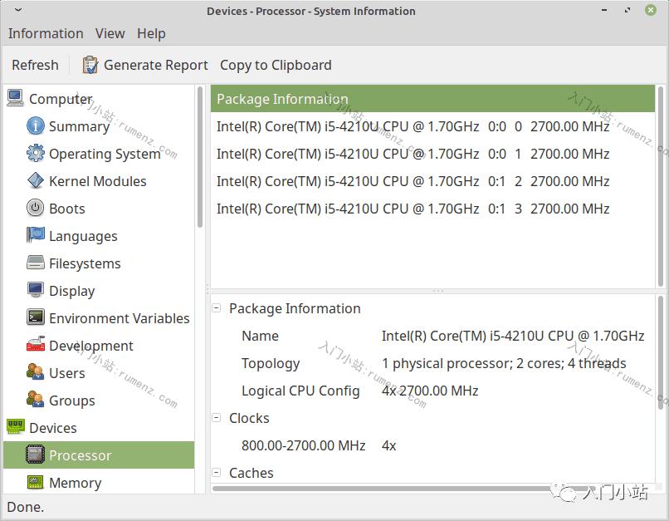Screen dimensions: 669x521
Task: Select CPU row with core number 3
Action: [432, 208]
